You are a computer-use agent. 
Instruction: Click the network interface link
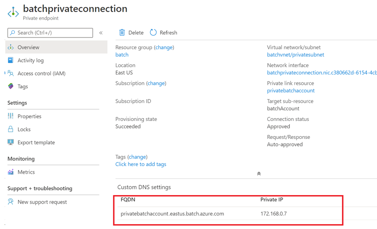point(321,73)
